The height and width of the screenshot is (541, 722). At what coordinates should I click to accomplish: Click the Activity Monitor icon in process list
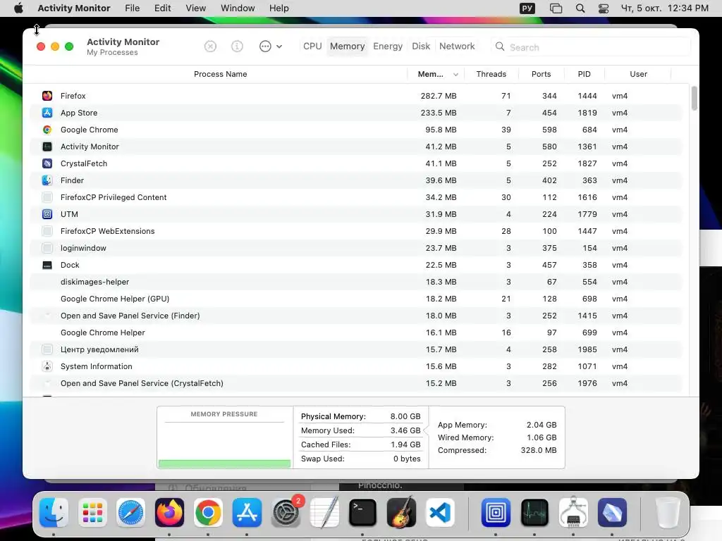tap(47, 147)
